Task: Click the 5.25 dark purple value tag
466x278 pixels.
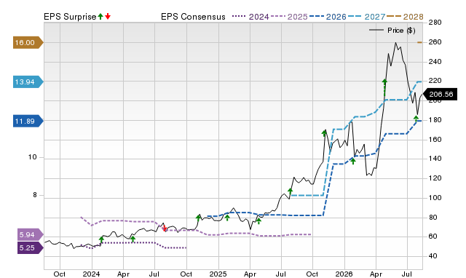Action: pyautogui.click(x=31, y=247)
